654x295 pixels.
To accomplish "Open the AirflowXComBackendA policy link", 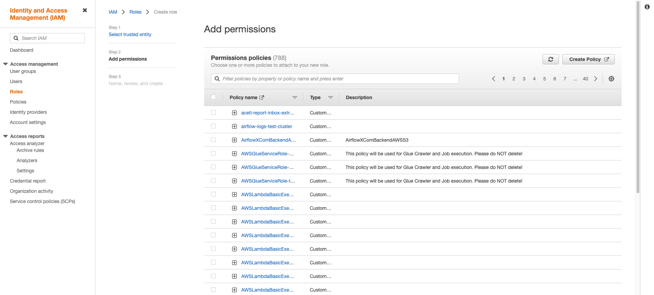I will pyautogui.click(x=268, y=140).
